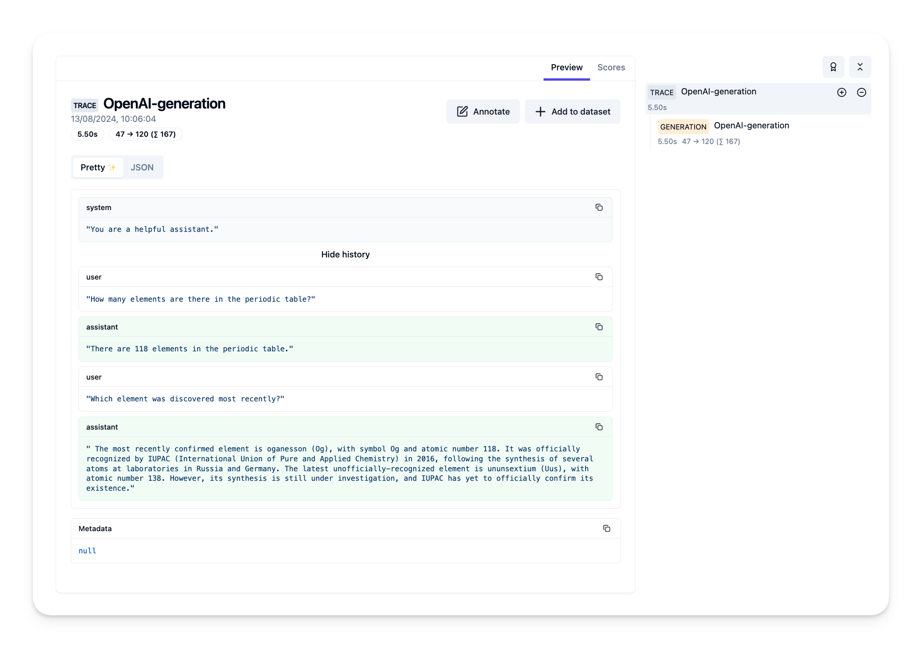Click the copy icon next to user message
The width and height of the screenshot is (922, 648).
[599, 276]
